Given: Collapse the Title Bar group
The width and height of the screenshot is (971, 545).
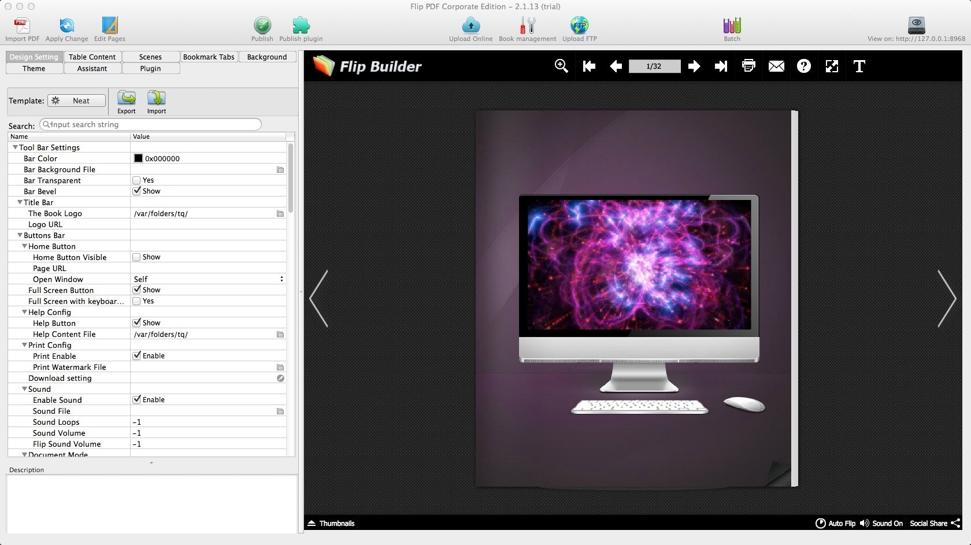Looking at the screenshot, I should point(20,202).
